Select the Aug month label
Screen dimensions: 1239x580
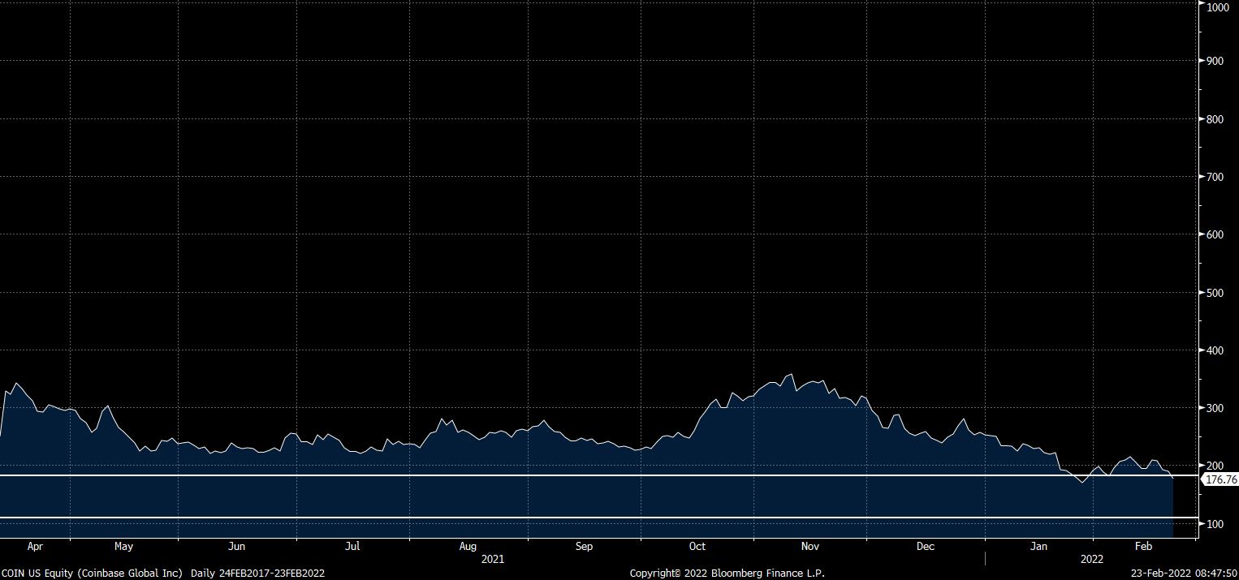pos(468,547)
